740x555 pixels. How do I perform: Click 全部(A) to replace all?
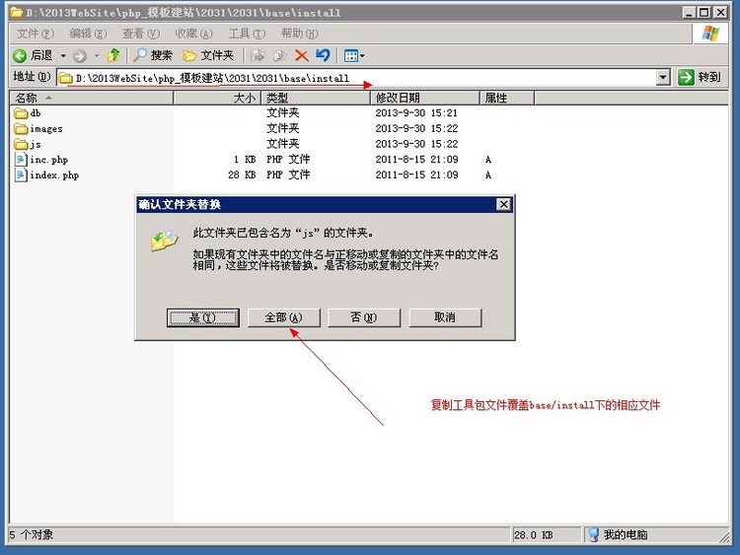click(x=283, y=317)
